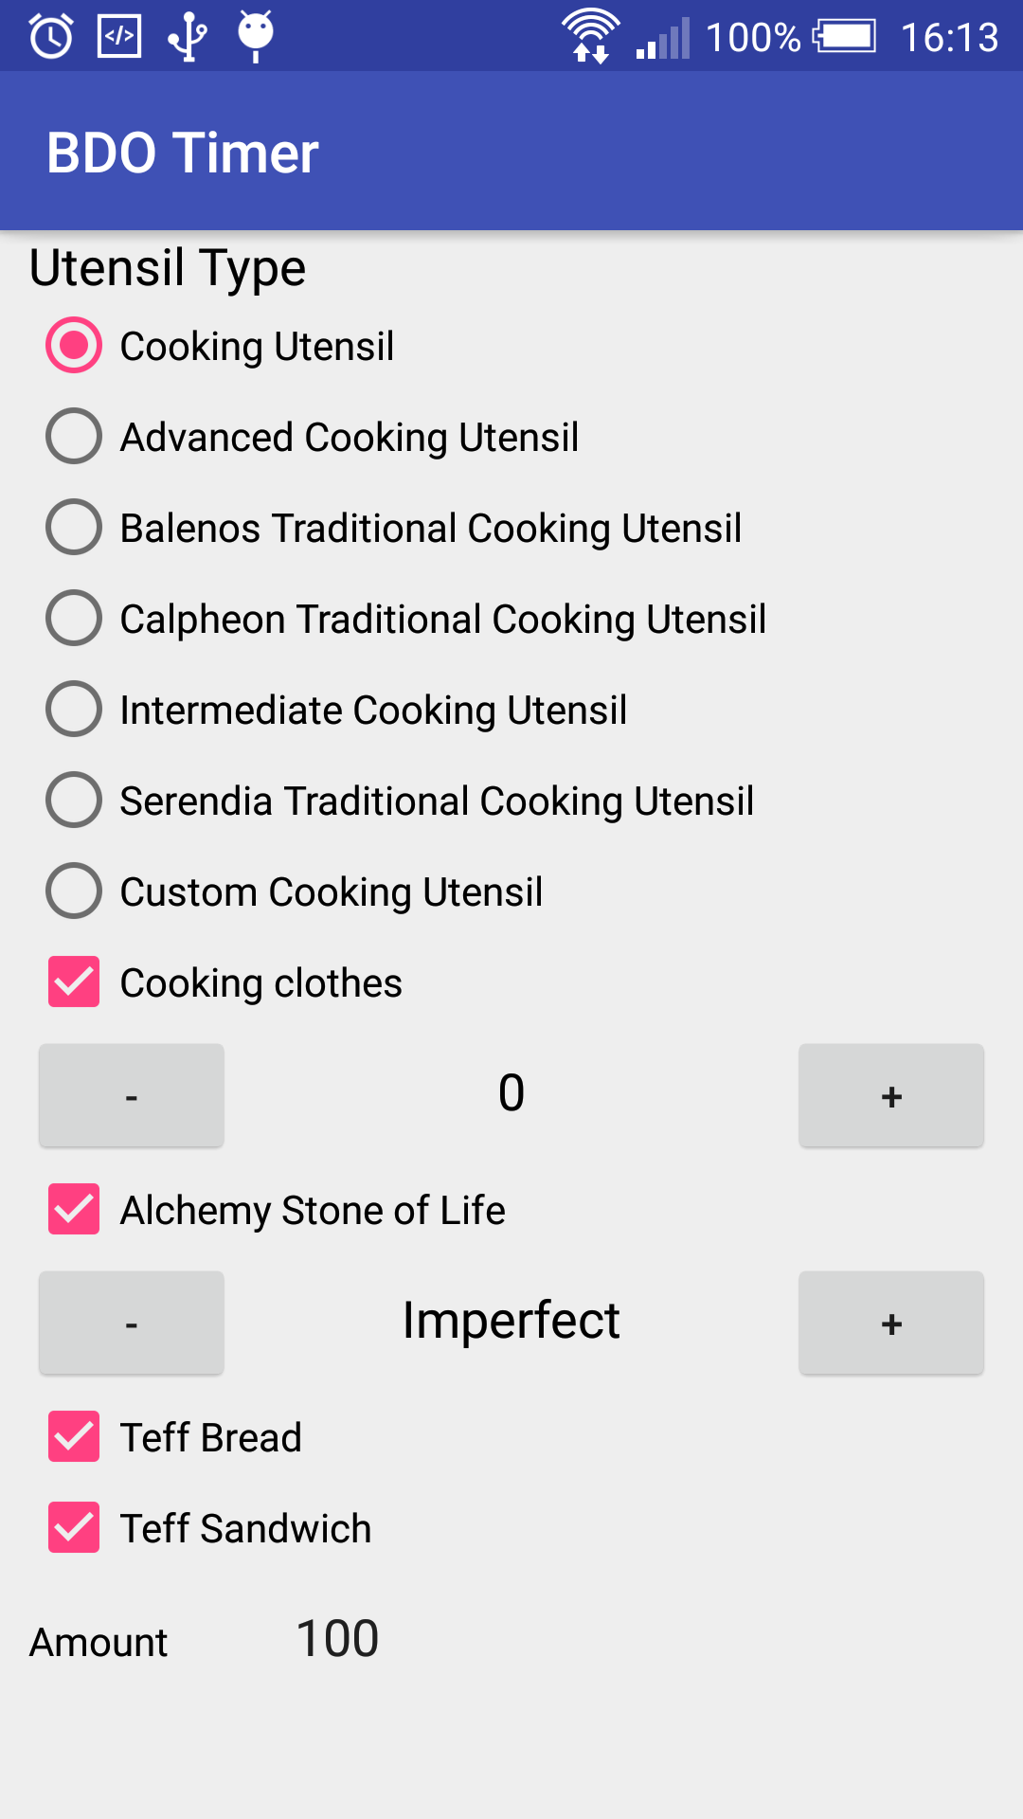1023x1819 pixels.
Task: Tap the Amount field showing 100
Action: (x=338, y=1640)
